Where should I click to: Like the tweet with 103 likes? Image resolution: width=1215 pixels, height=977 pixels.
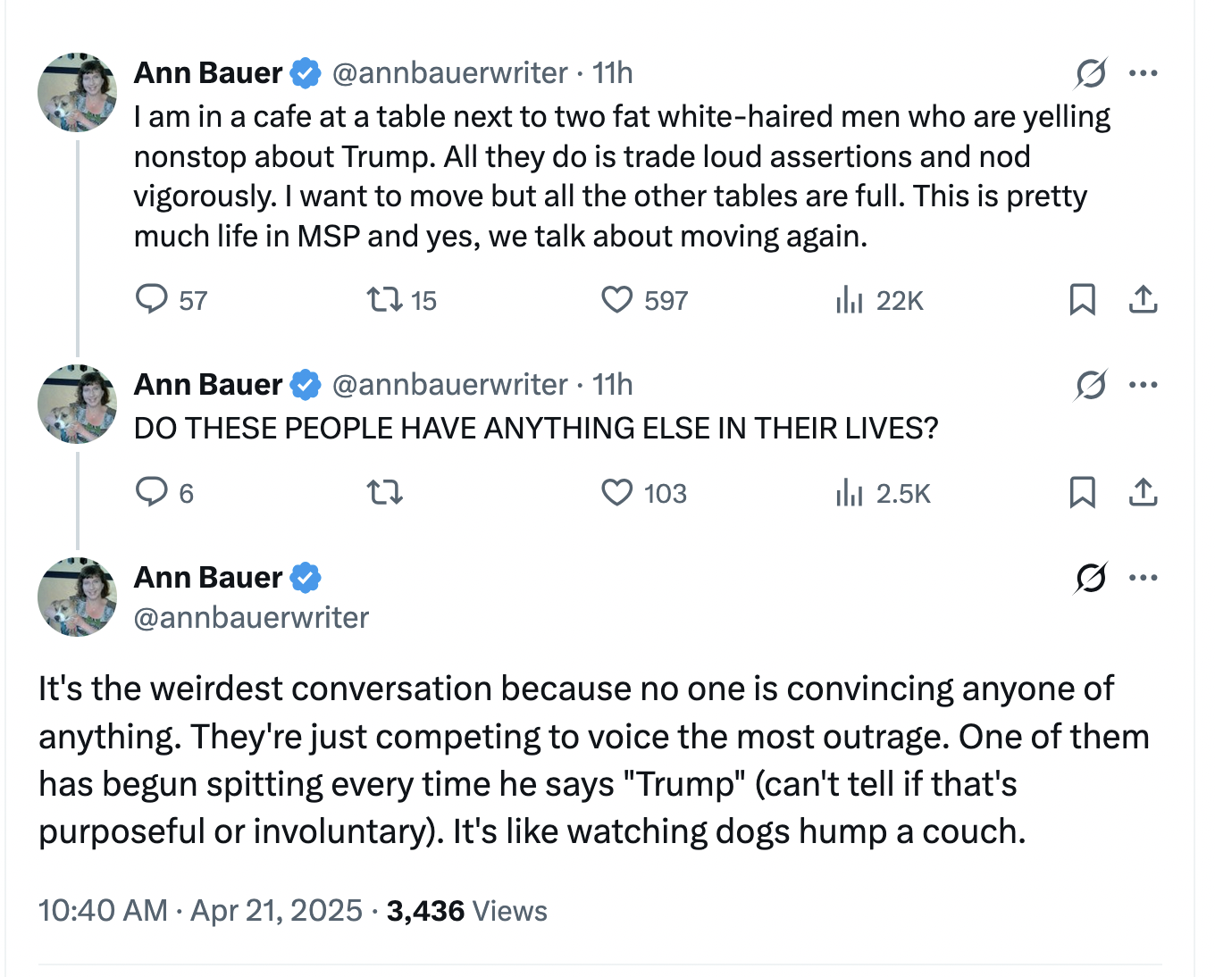click(x=616, y=492)
